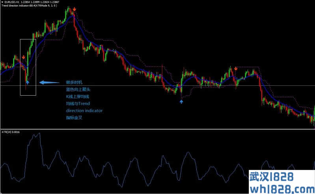Click the OHLC price values in the header
The width and height of the screenshot is (315, 194).
[x=40, y=2]
